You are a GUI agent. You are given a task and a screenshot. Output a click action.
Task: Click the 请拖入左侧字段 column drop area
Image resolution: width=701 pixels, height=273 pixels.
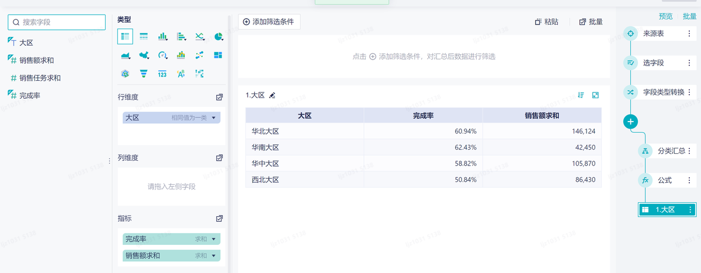pos(171,187)
